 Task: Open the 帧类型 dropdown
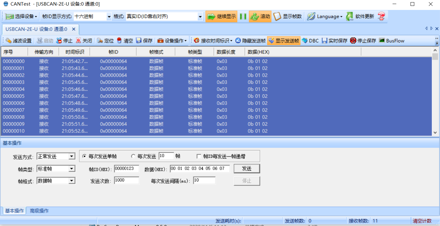tap(72, 168)
